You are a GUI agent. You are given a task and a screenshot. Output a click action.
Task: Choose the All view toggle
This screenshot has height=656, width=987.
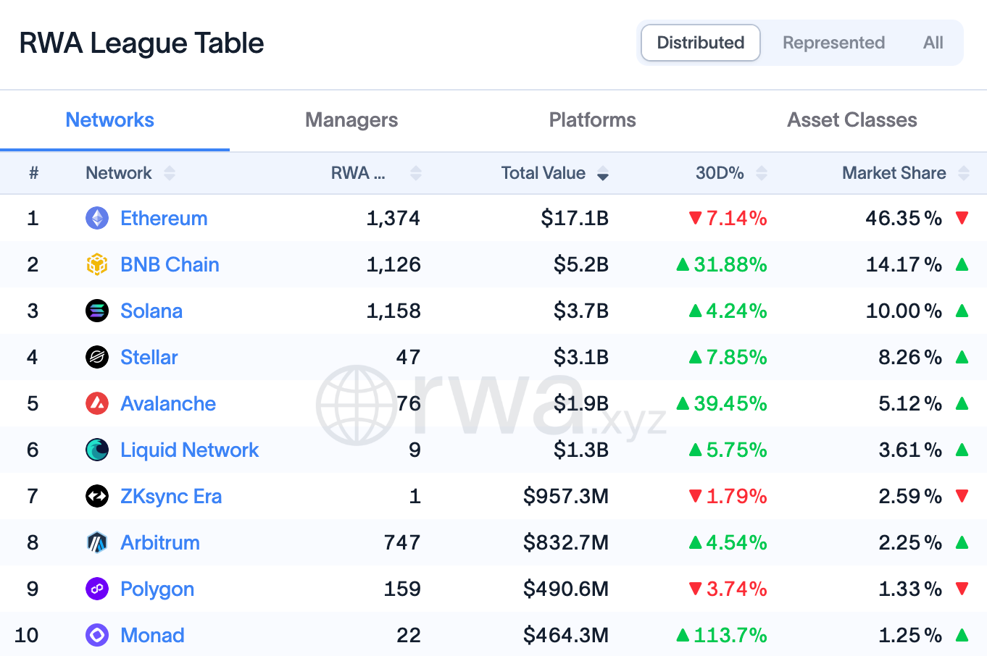coord(933,43)
